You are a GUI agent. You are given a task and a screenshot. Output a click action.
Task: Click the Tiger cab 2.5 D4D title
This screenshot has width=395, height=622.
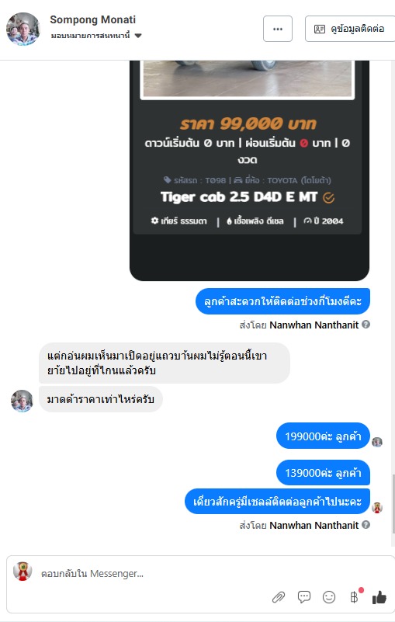point(239,196)
